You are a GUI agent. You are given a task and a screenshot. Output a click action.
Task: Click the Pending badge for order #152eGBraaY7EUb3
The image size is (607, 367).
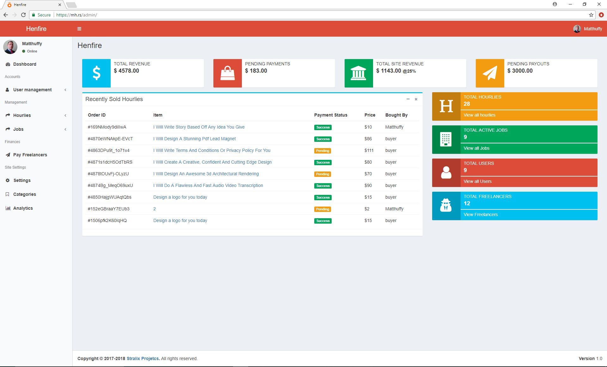click(x=322, y=209)
